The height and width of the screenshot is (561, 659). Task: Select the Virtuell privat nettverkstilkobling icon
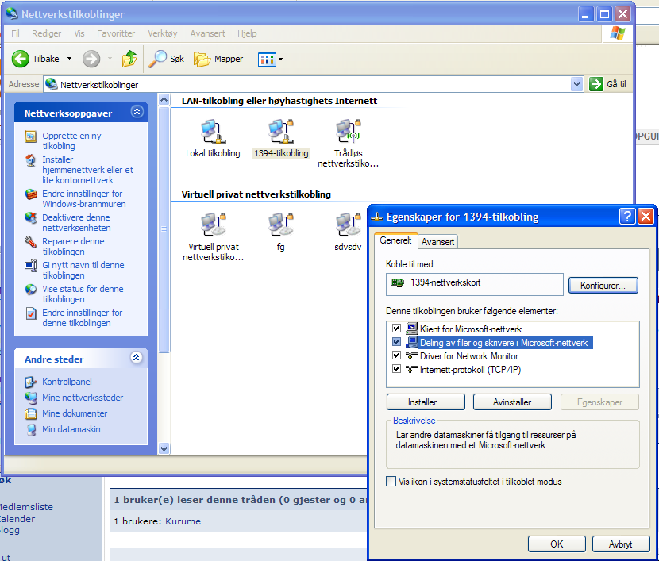(212, 225)
